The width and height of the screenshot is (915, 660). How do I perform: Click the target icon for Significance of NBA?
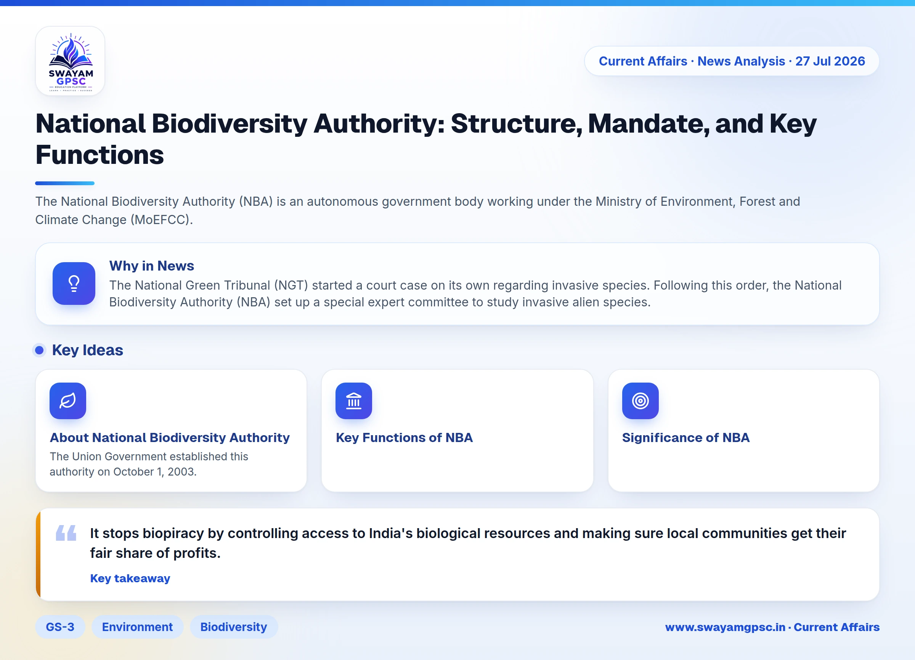[640, 401]
